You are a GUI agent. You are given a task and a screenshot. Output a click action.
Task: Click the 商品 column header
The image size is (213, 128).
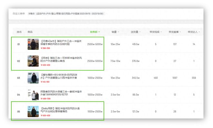(30, 32)
